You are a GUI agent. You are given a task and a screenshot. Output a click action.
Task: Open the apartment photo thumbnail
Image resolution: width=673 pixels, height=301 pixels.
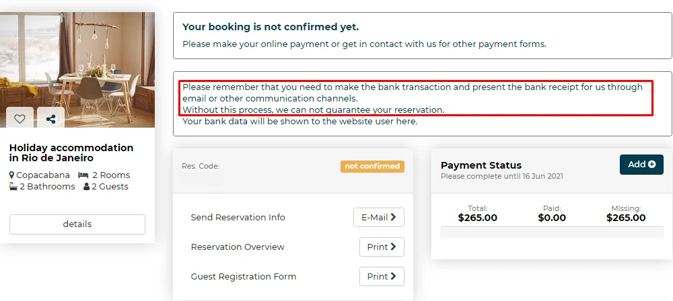click(77, 60)
